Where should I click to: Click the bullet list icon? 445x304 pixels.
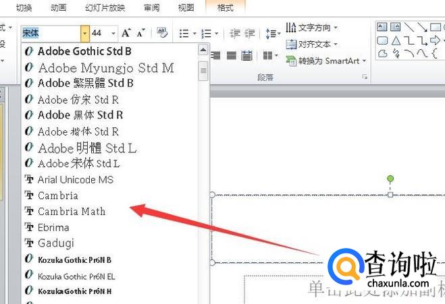pyautogui.click(x=184, y=34)
